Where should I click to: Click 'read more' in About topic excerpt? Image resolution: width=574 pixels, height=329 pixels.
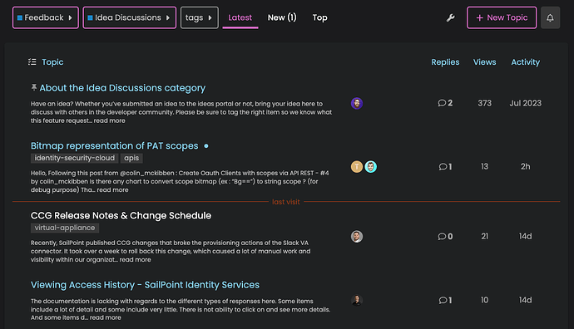click(109, 120)
